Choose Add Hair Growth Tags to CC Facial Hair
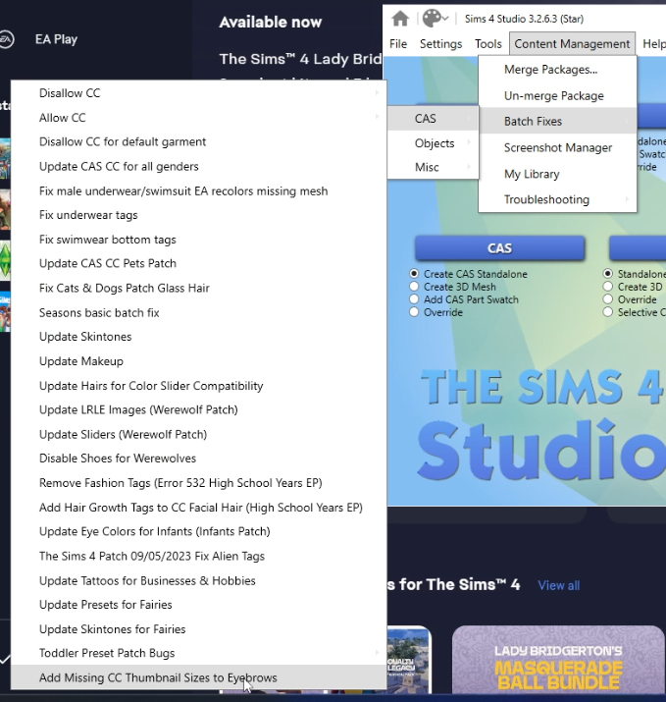 click(198, 508)
